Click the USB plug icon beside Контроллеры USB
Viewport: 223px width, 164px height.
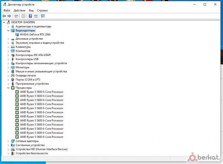13,59
